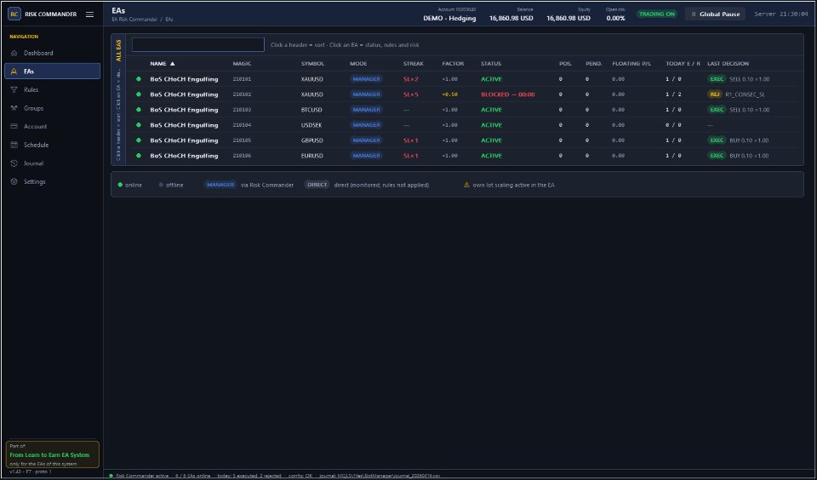The height and width of the screenshot is (480, 817).
Task: Click the SL×5 streak value
Action: click(410, 94)
